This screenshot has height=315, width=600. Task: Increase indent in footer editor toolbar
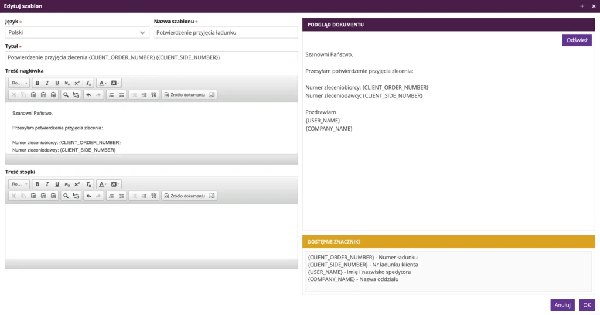click(144, 196)
